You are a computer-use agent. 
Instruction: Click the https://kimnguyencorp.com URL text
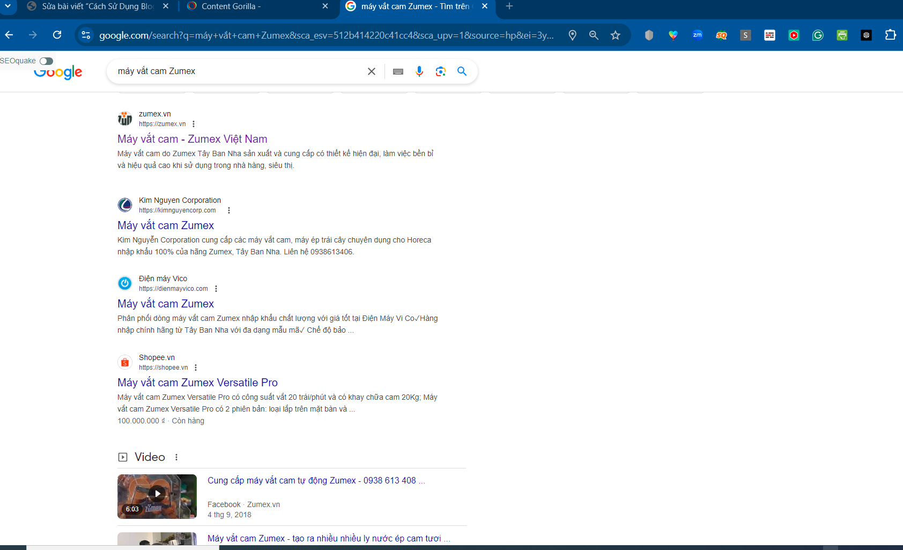177,210
